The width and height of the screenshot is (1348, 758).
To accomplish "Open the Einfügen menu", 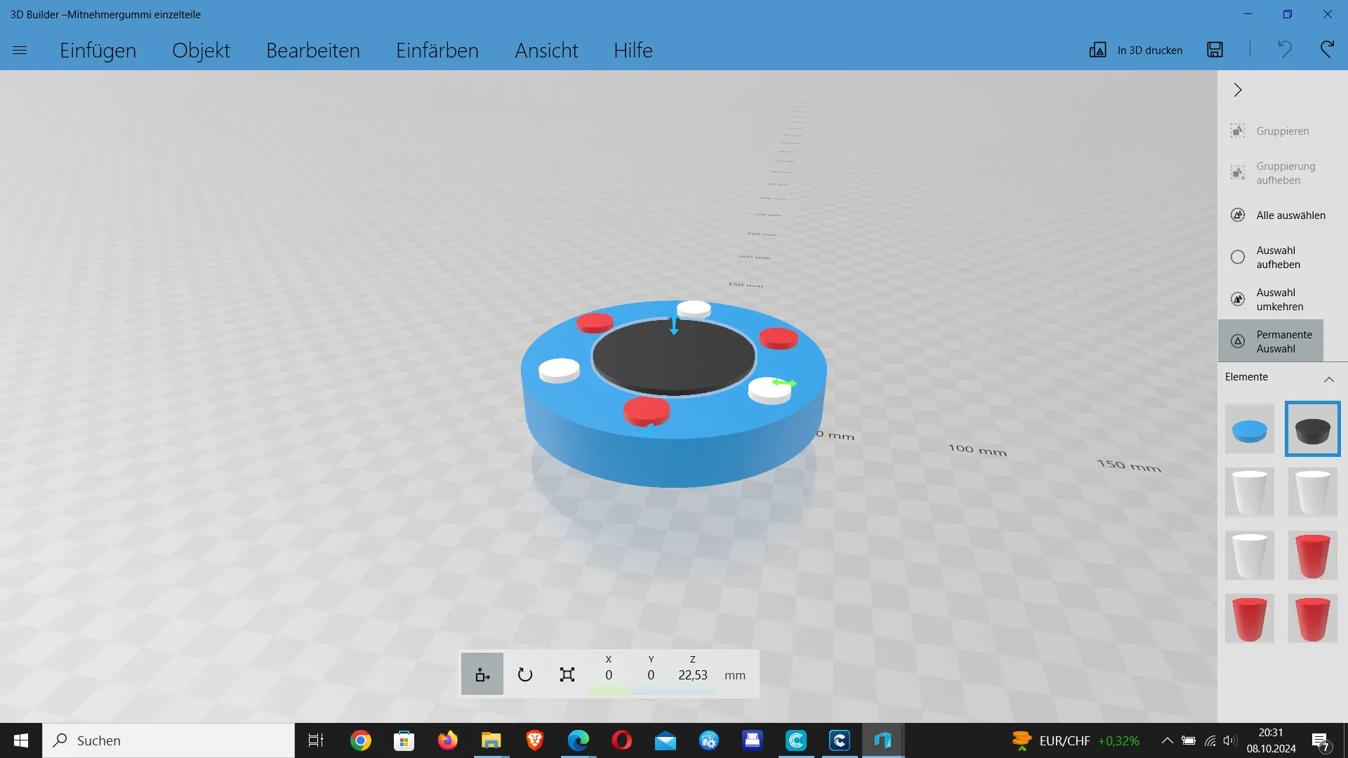I will (x=98, y=51).
